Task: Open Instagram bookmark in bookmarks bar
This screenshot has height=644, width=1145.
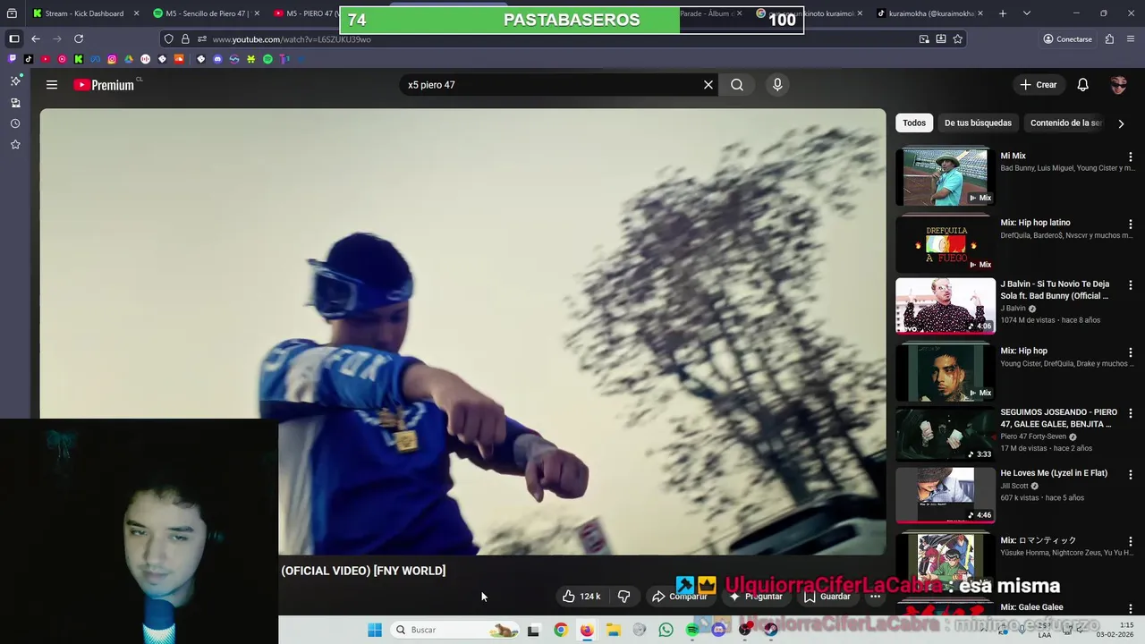Action: (x=112, y=59)
